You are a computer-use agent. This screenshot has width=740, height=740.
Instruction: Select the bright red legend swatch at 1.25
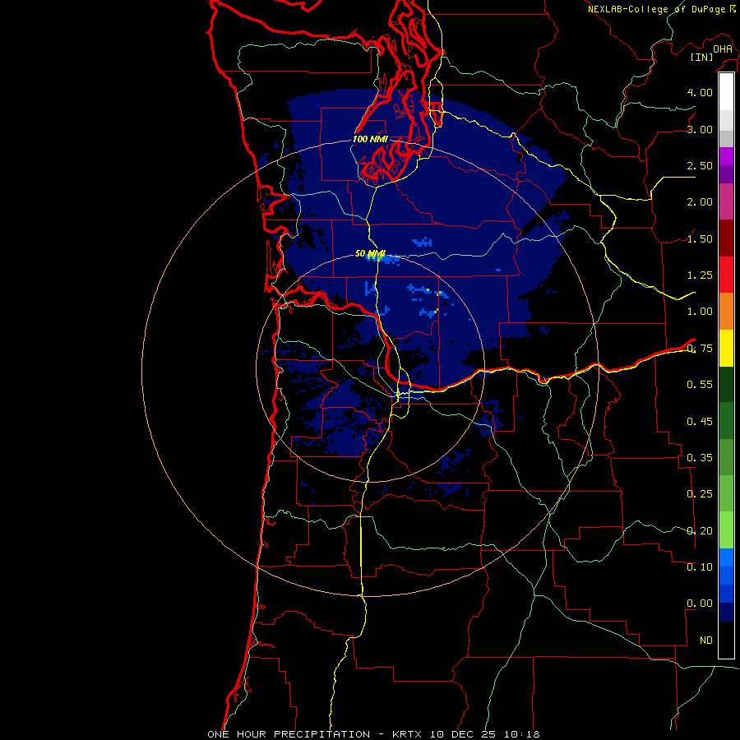726,275
